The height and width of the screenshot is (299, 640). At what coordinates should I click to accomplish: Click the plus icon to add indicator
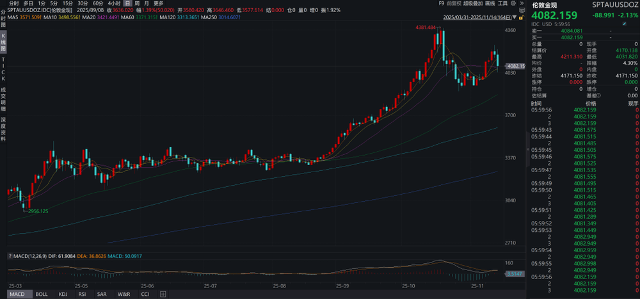(x=163, y=294)
